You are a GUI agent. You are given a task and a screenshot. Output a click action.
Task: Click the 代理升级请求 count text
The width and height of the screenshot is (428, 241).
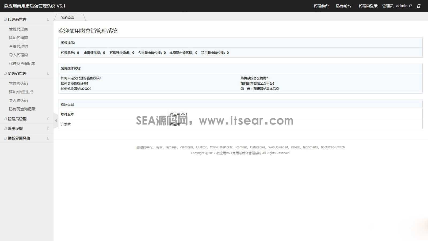click(122, 53)
